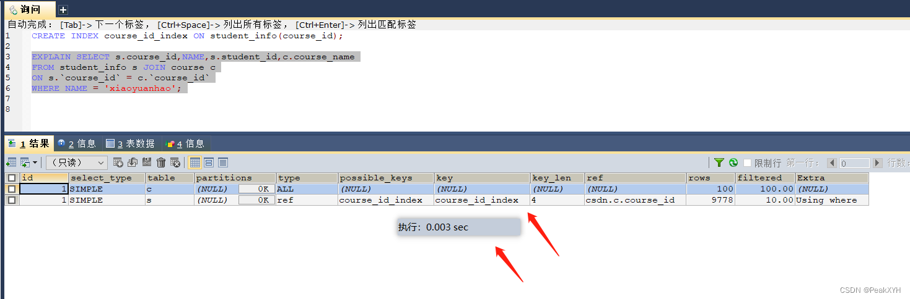Click the first row number input field
Screen dimensions: 910x299
[x=855, y=163]
